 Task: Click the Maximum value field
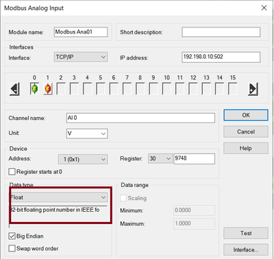(x=195, y=224)
